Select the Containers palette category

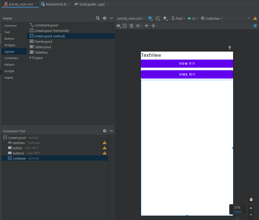pos(14,58)
